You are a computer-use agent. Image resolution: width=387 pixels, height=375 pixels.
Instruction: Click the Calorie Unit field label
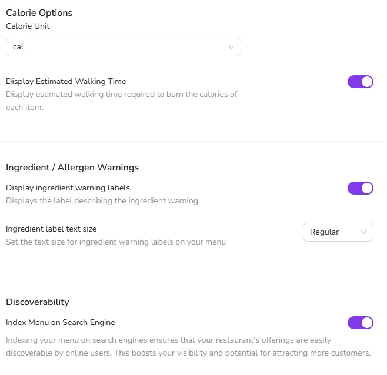[28, 26]
